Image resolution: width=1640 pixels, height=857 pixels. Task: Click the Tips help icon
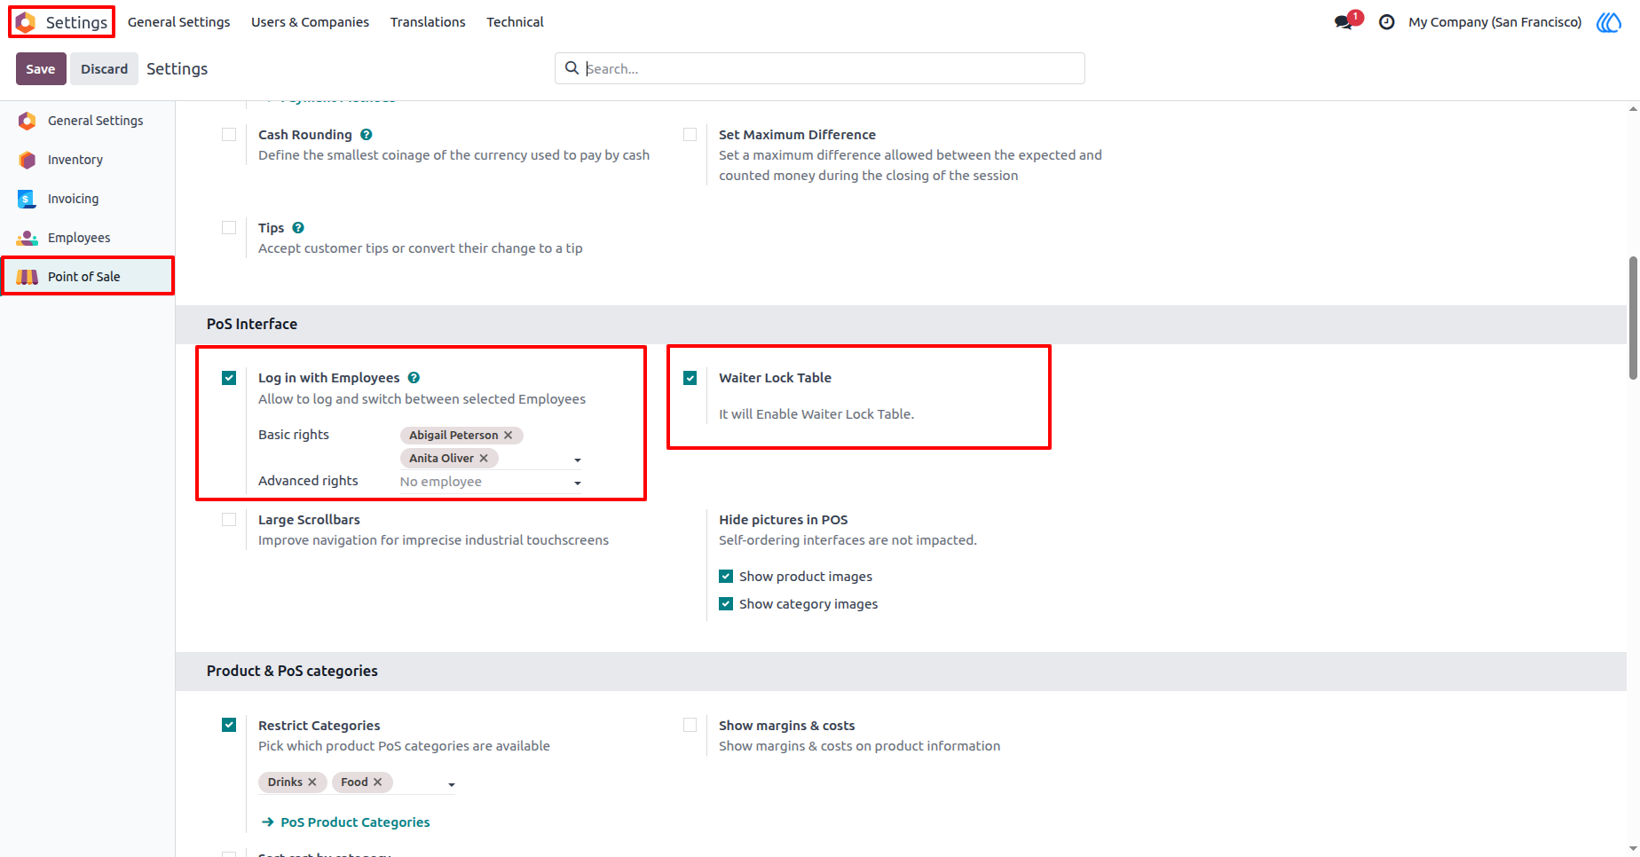pyautogui.click(x=298, y=228)
